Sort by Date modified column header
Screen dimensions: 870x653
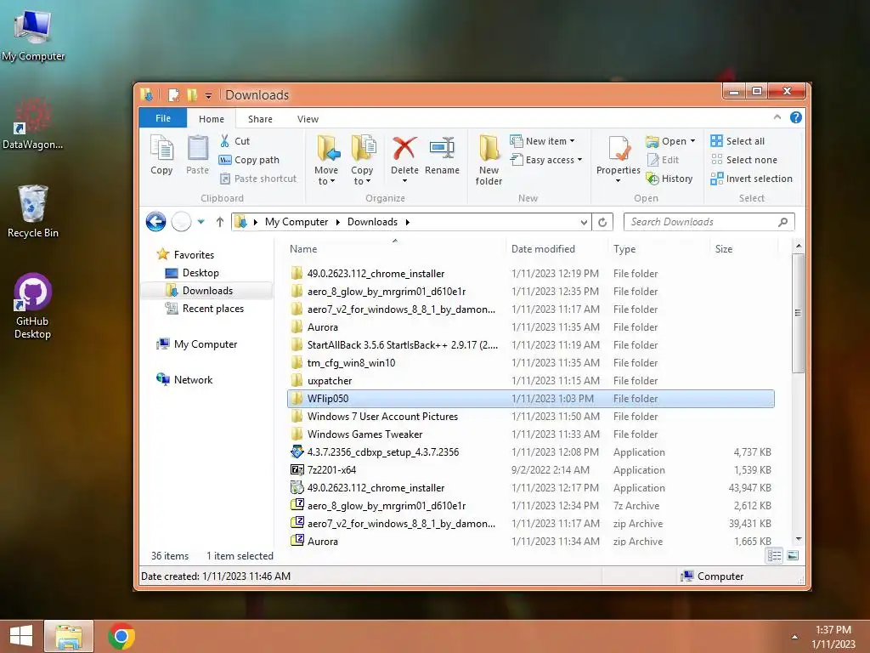click(556, 249)
